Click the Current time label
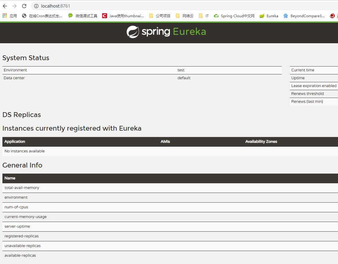The width and height of the screenshot is (338, 264). click(303, 70)
